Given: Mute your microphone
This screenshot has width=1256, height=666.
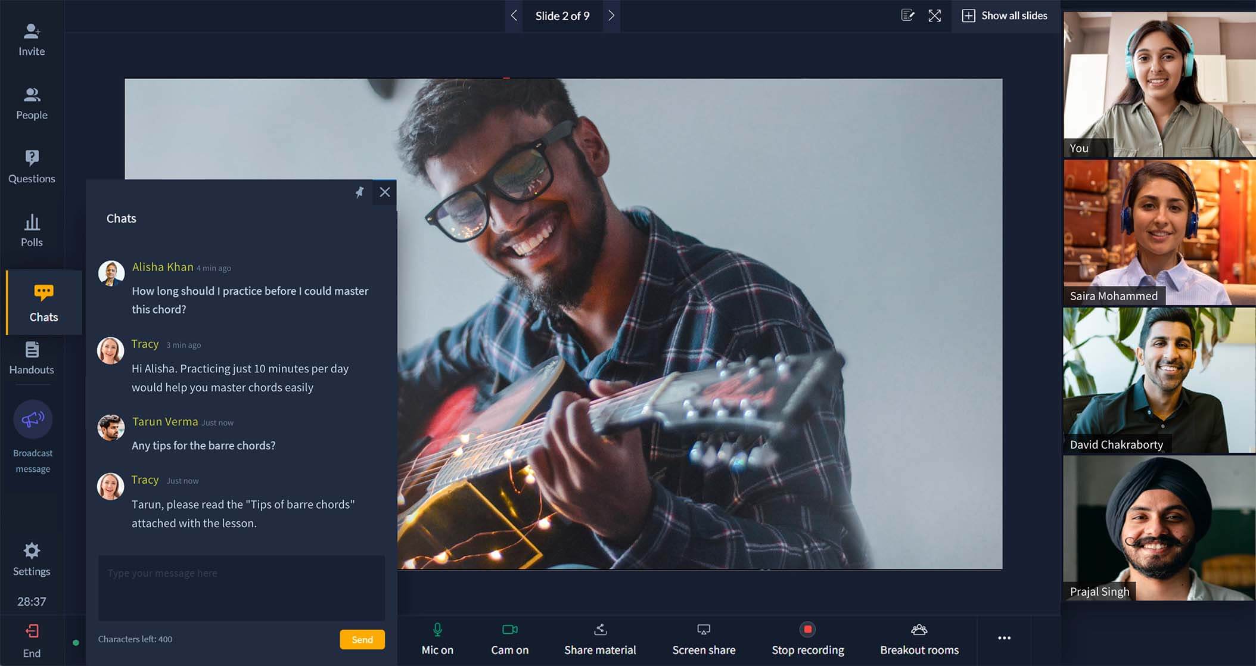Looking at the screenshot, I should [438, 639].
